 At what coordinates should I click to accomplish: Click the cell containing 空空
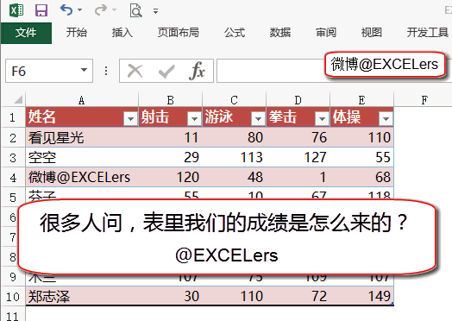point(82,157)
